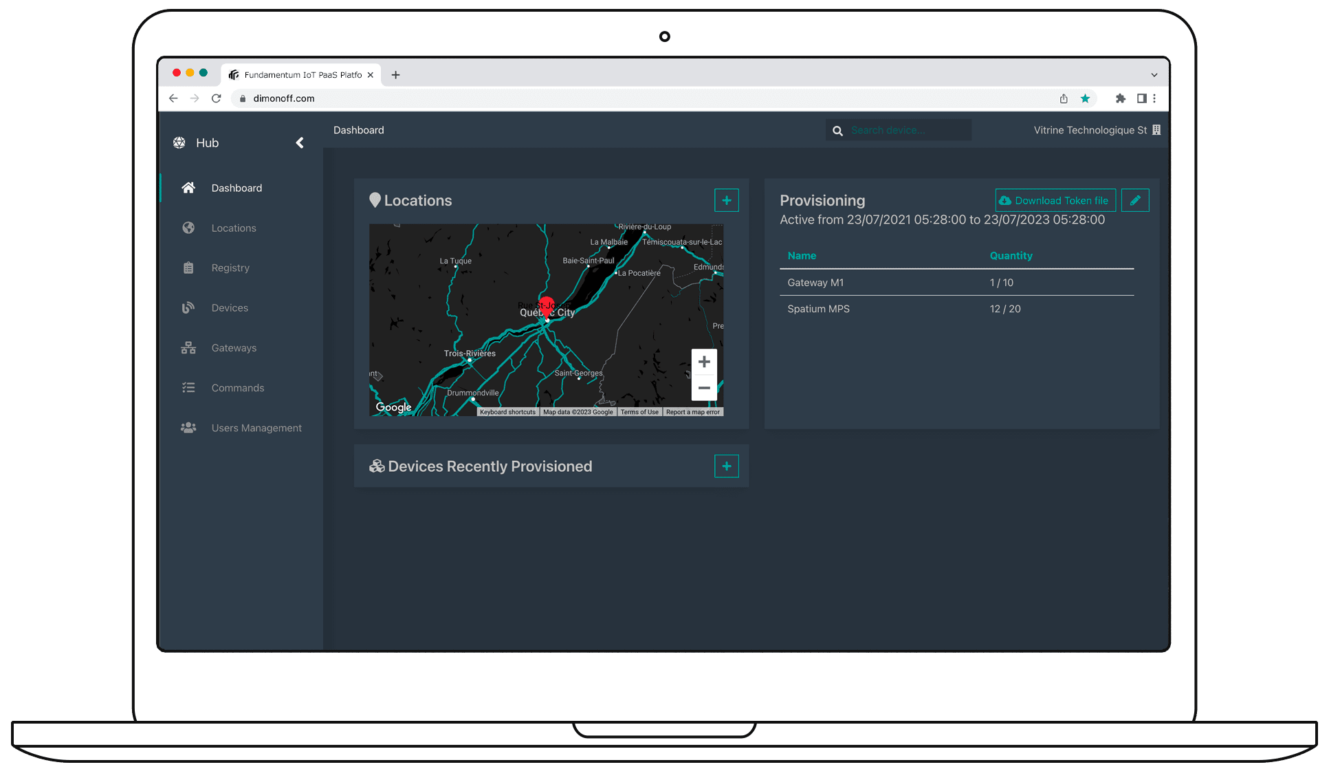Image resolution: width=1329 pixels, height=780 pixels.
Task: Click the Dashboard breadcrumb label
Action: (x=358, y=130)
